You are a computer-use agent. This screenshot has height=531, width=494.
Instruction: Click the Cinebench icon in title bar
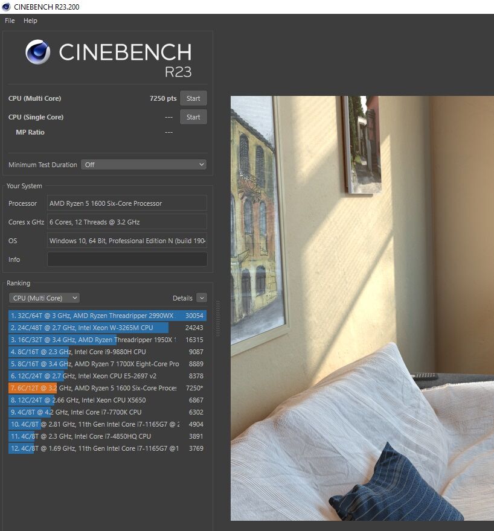pos(6,7)
